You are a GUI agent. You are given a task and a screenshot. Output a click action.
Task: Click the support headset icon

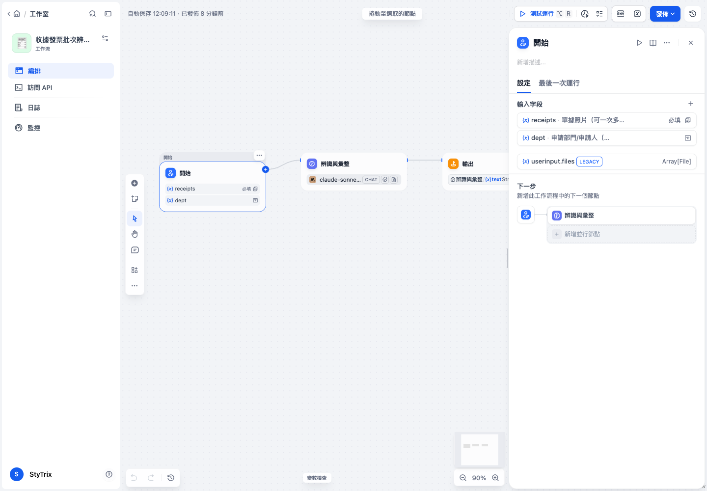[92, 14]
